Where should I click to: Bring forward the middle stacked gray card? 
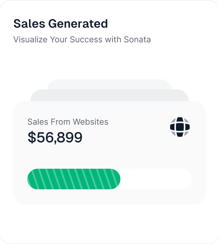coord(109,95)
